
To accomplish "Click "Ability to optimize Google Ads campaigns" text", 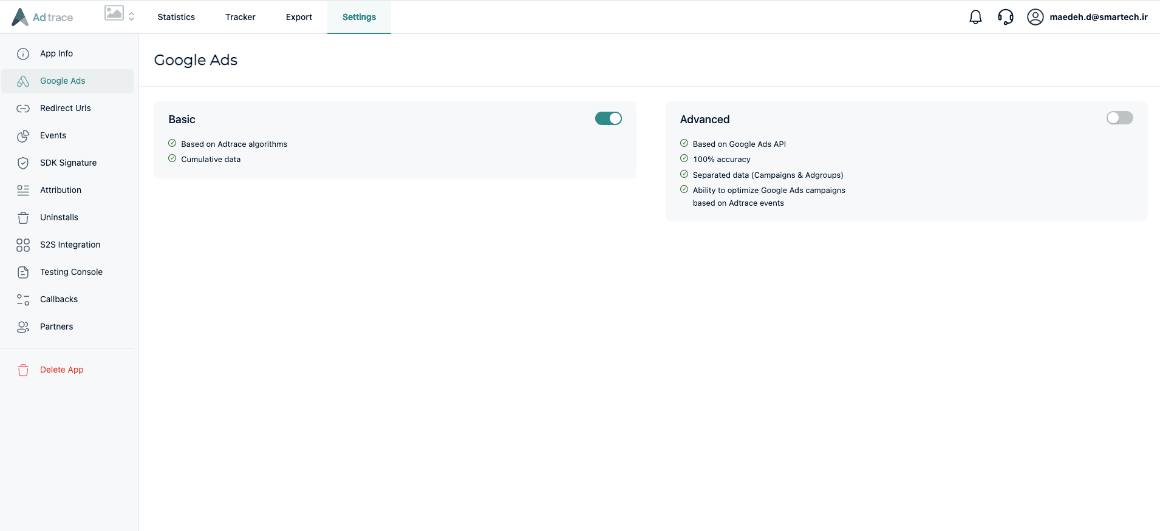I will [x=769, y=190].
